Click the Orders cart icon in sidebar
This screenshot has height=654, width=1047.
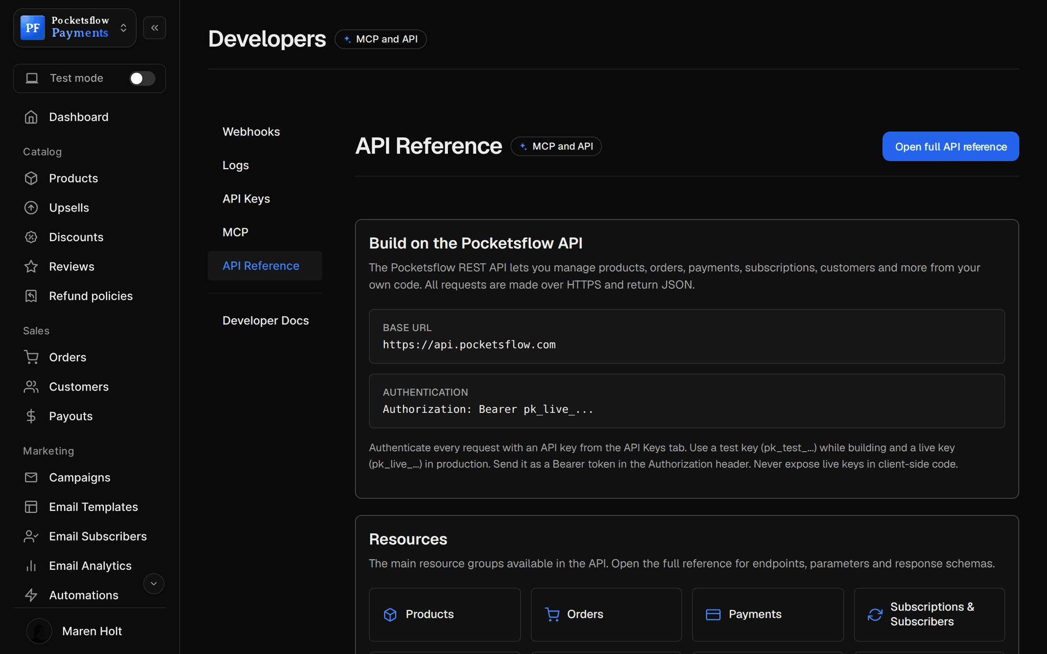[x=31, y=357]
